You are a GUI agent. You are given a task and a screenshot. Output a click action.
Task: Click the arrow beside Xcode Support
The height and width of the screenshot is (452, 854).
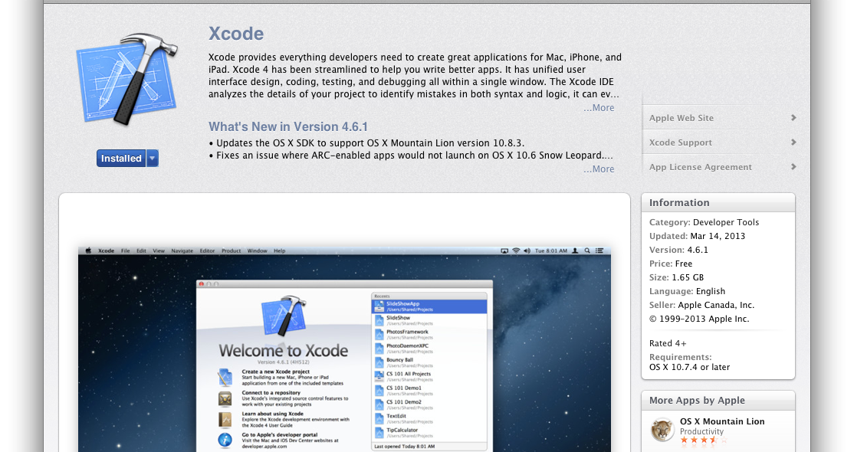[793, 142]
